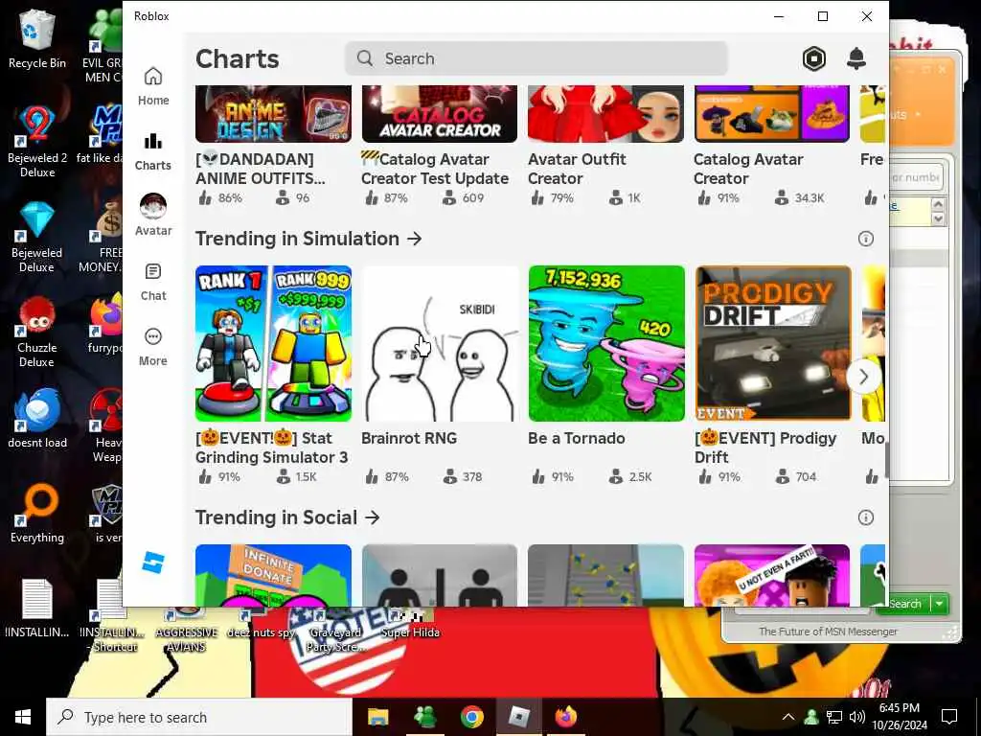Screen dimensions: 981x736
Task: Click the Roblox Charts page scrollbar thumb
Action: click(x=886, y=462)
